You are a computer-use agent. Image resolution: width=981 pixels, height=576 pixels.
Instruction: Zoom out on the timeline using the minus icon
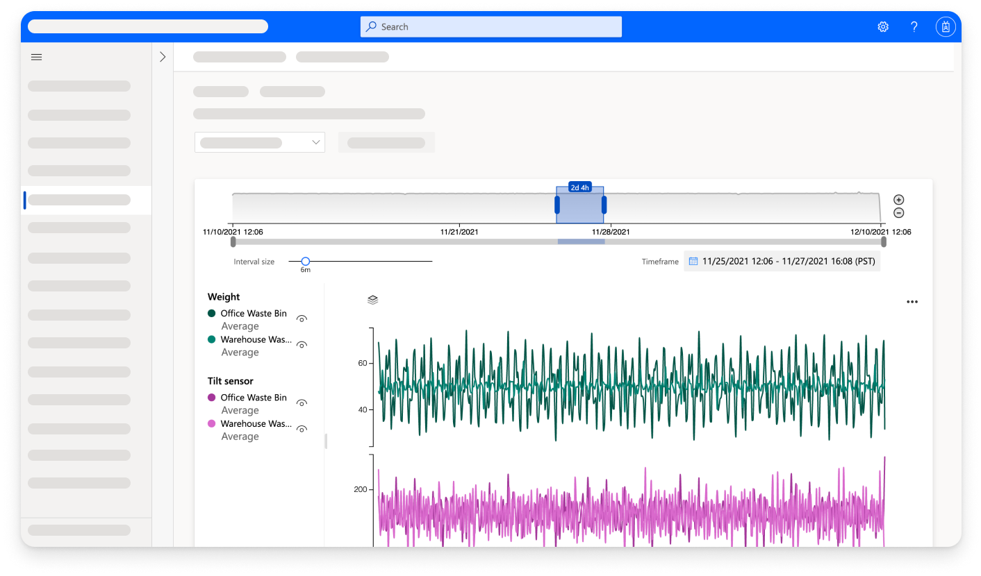[898, 213]
